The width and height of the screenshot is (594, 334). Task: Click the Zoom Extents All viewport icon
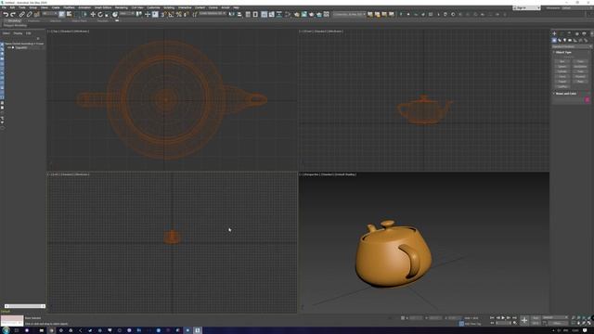point(588,317)
